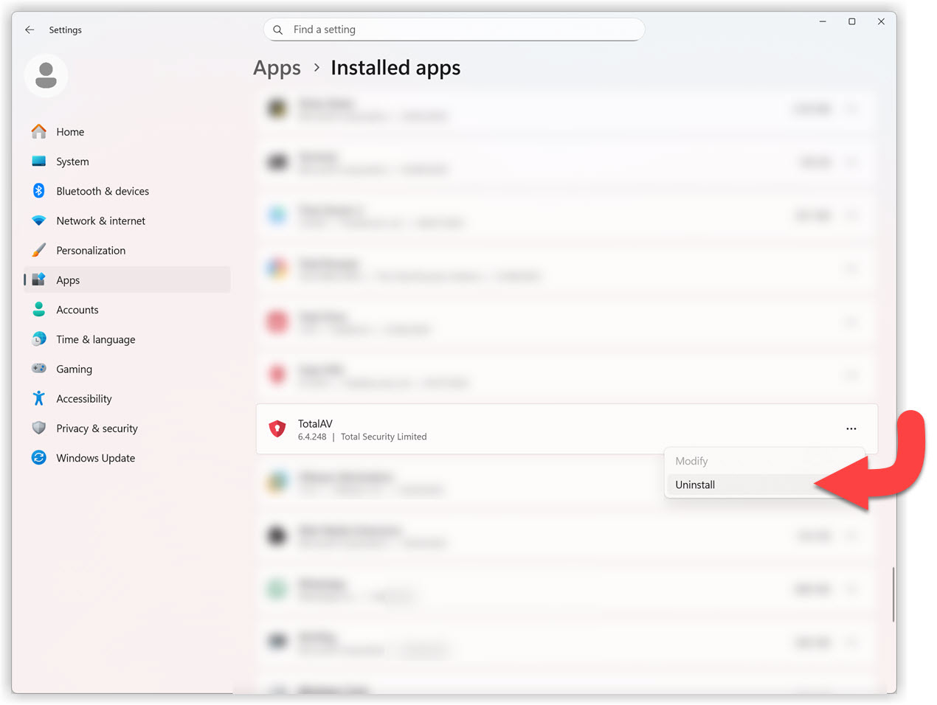
Task: Click the Apps breadcrumb link
Action: 277,68
